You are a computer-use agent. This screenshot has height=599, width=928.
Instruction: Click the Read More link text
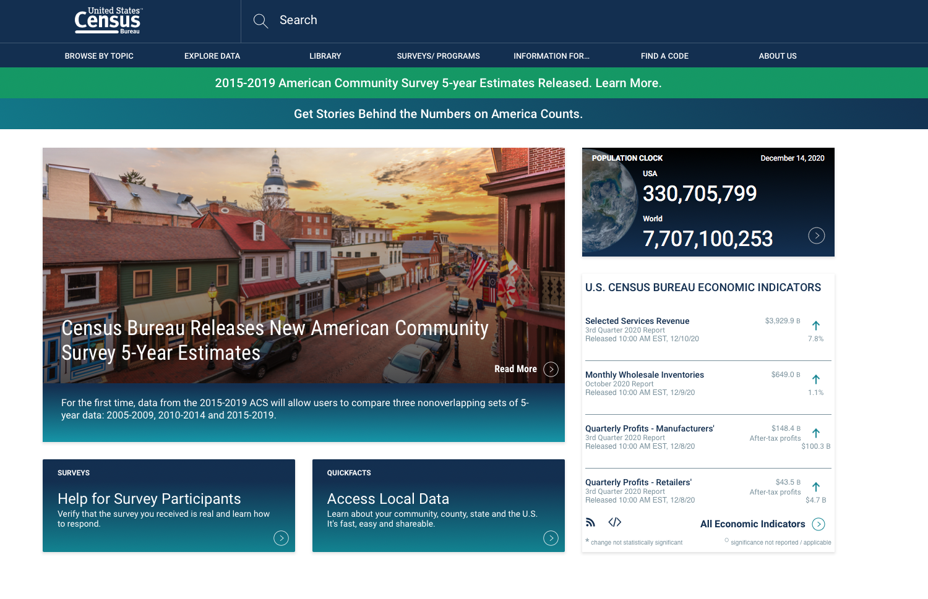515,369
